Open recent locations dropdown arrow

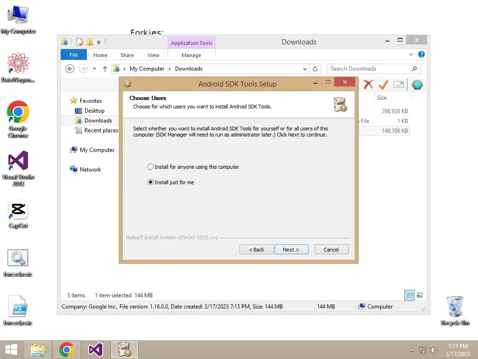point(94,69)
